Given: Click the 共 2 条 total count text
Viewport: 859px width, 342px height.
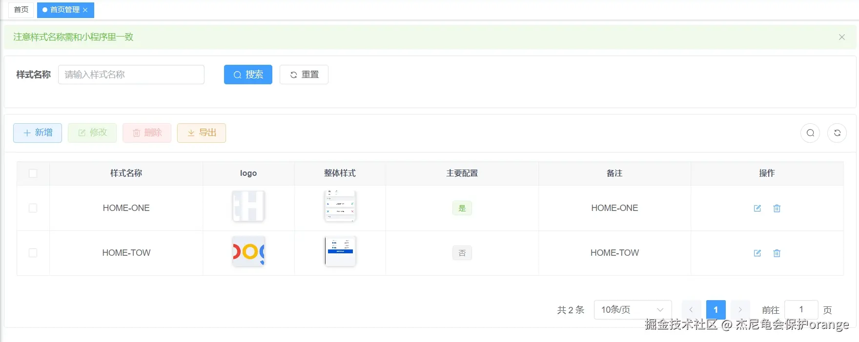Looking at the screenshot, I should click(571, 310).
